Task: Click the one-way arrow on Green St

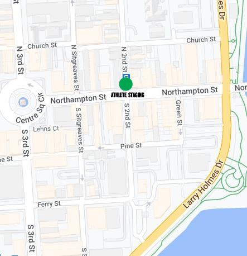Action: [180, 132]
